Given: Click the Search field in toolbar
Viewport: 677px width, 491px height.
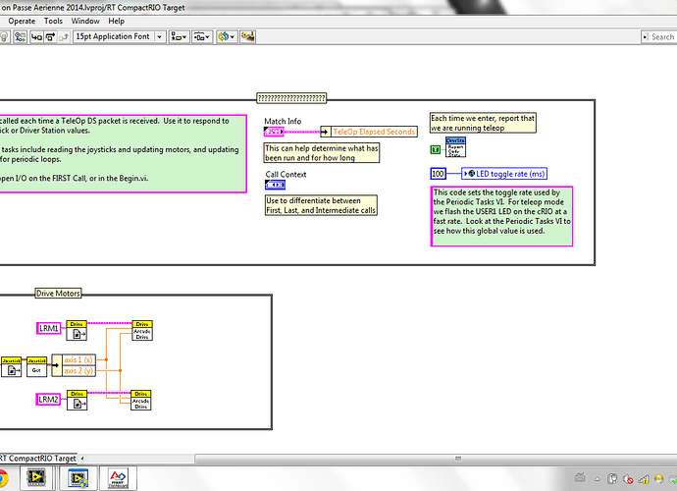Looking at the screenshot, I should pos(658,36).
